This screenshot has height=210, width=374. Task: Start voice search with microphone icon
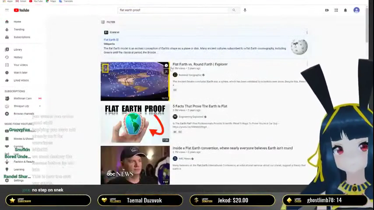point(245,10)
